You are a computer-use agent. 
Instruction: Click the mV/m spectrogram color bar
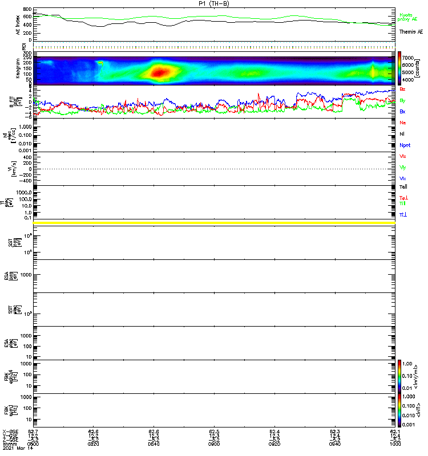click(399, 376)
